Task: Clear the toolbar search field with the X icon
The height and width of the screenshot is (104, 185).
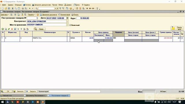Action: point(57,8)
